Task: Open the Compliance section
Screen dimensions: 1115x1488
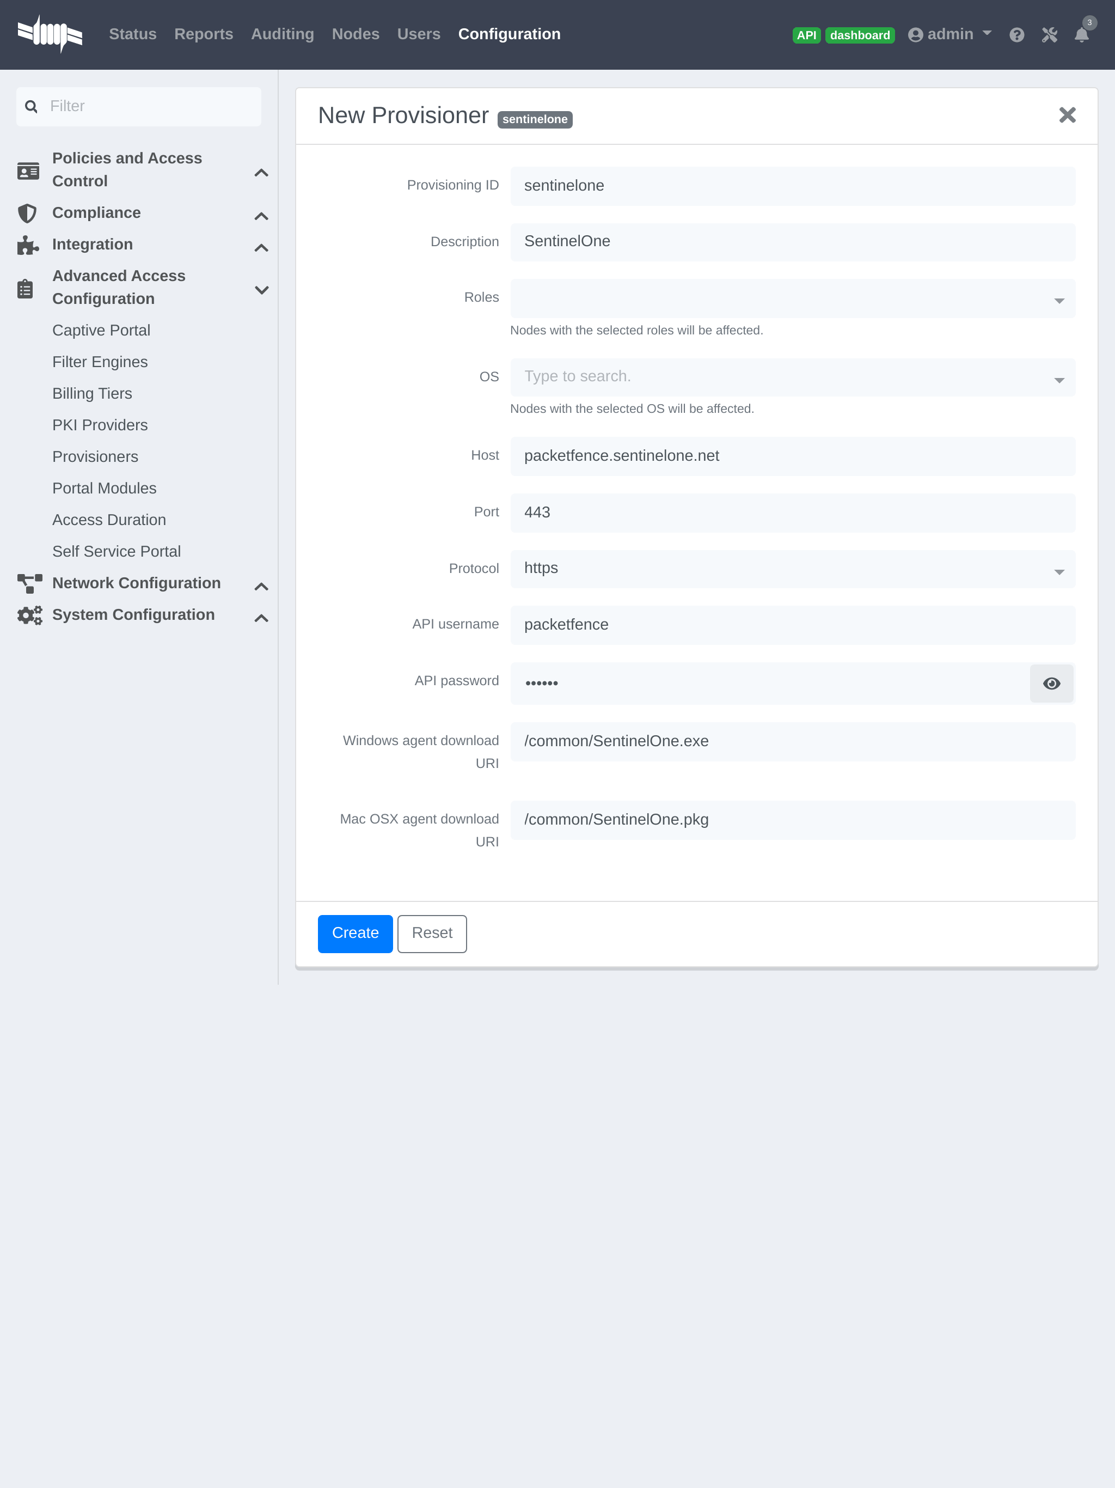Action: click(96, 212)
